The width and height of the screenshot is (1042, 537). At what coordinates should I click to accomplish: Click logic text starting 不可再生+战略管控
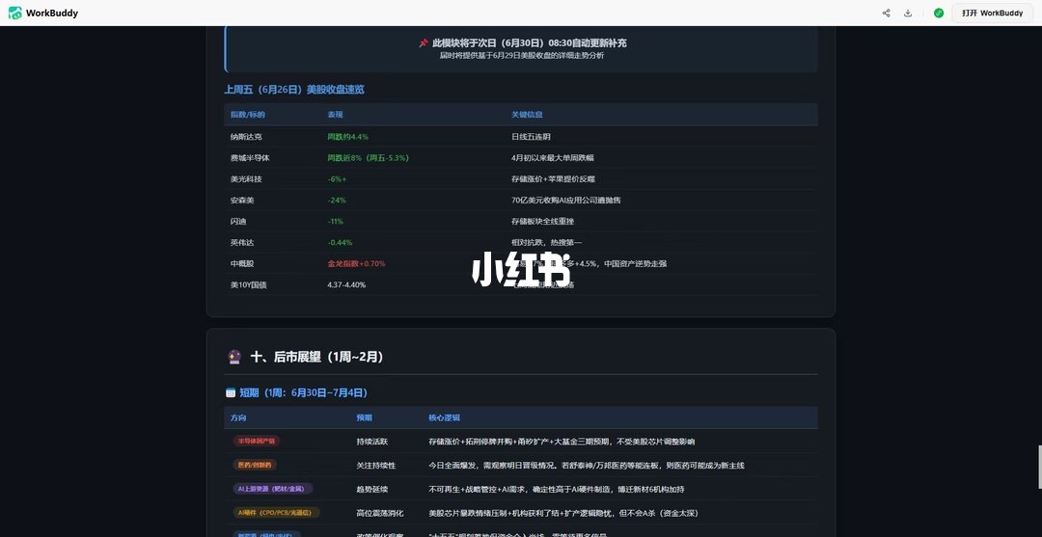(x=557, y=489)
